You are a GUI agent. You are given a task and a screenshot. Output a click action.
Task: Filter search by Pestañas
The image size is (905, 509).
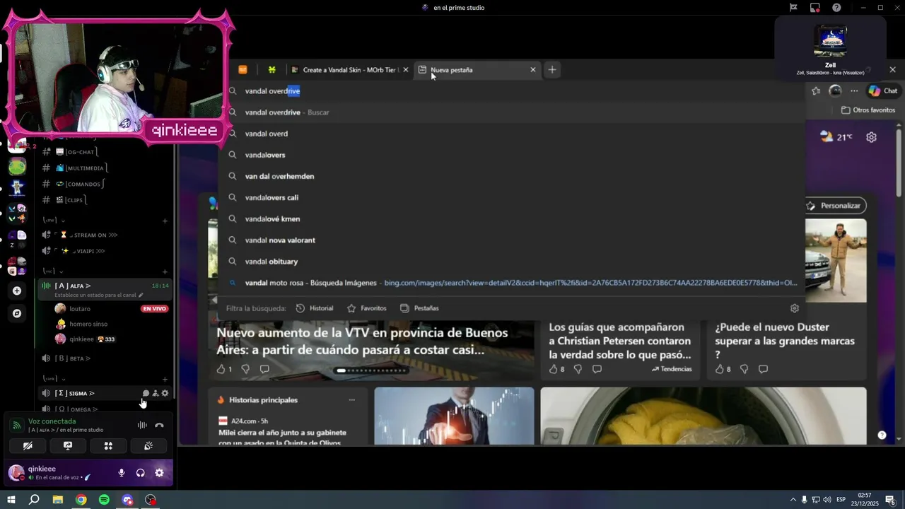pyautogui.click(x=419, y=308)
